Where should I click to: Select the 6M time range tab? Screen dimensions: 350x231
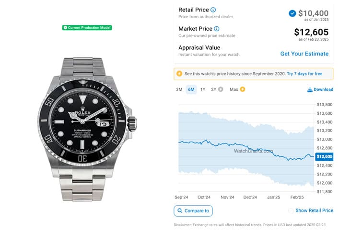coord(191,89)
